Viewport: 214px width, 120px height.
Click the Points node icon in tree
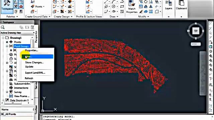[11, 42]
